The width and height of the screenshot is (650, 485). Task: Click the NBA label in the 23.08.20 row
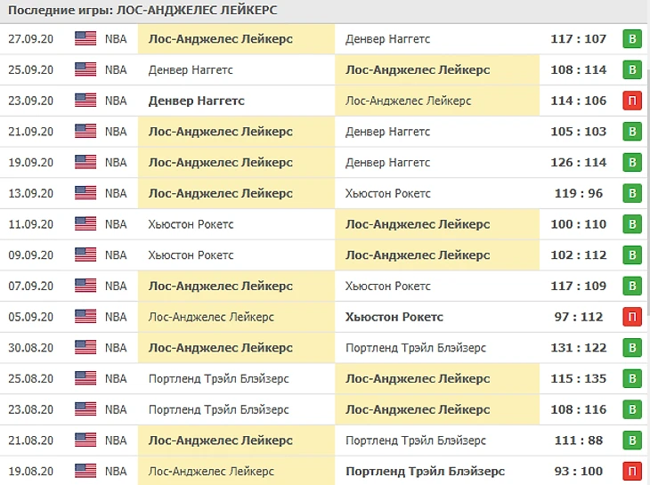point(116,409)
